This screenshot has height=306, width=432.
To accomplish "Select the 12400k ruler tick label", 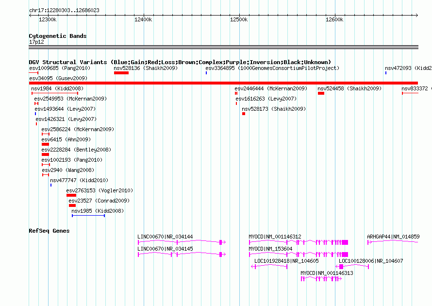I will tap(143, 19).
